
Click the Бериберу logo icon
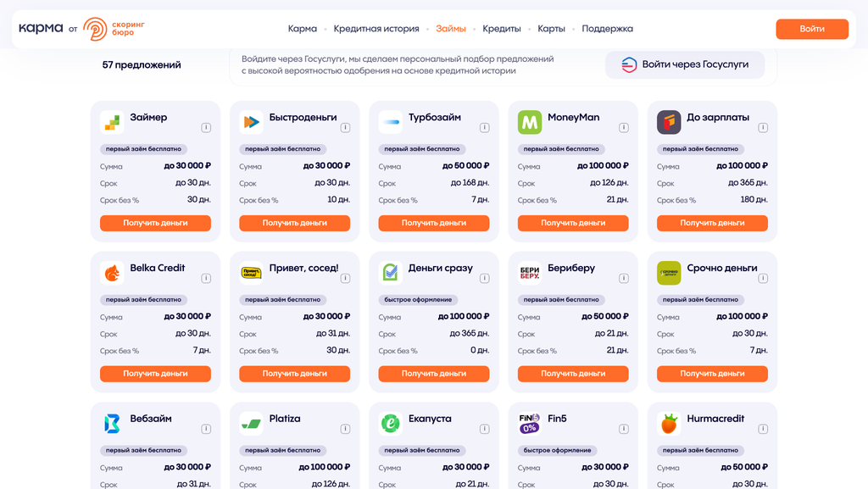[x=530, y=273]
